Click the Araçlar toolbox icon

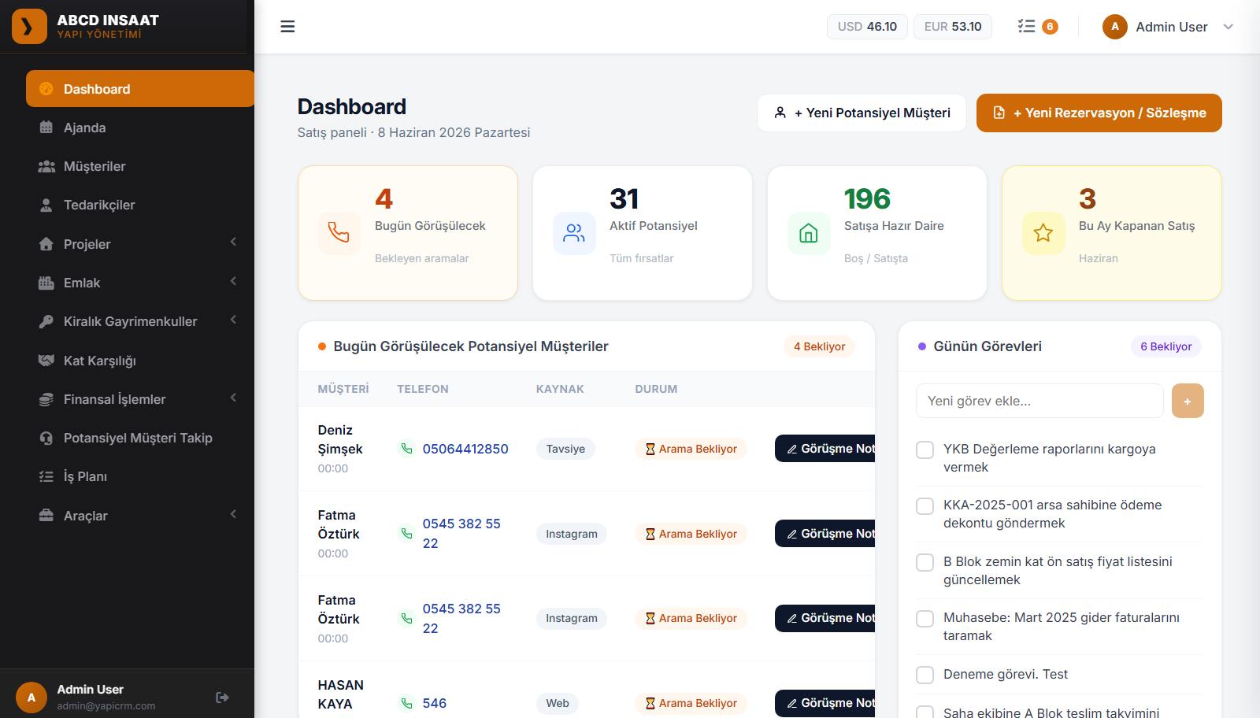(x=46, y=516)
